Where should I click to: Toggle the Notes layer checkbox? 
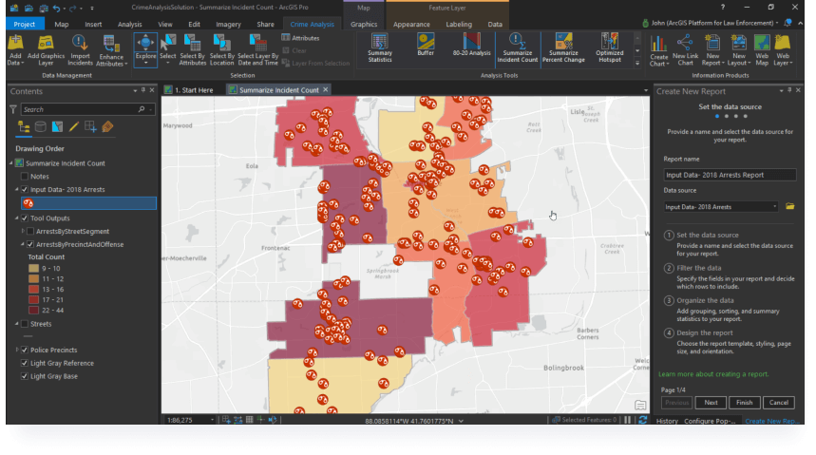pyautogui.click(x=25, y=177)
